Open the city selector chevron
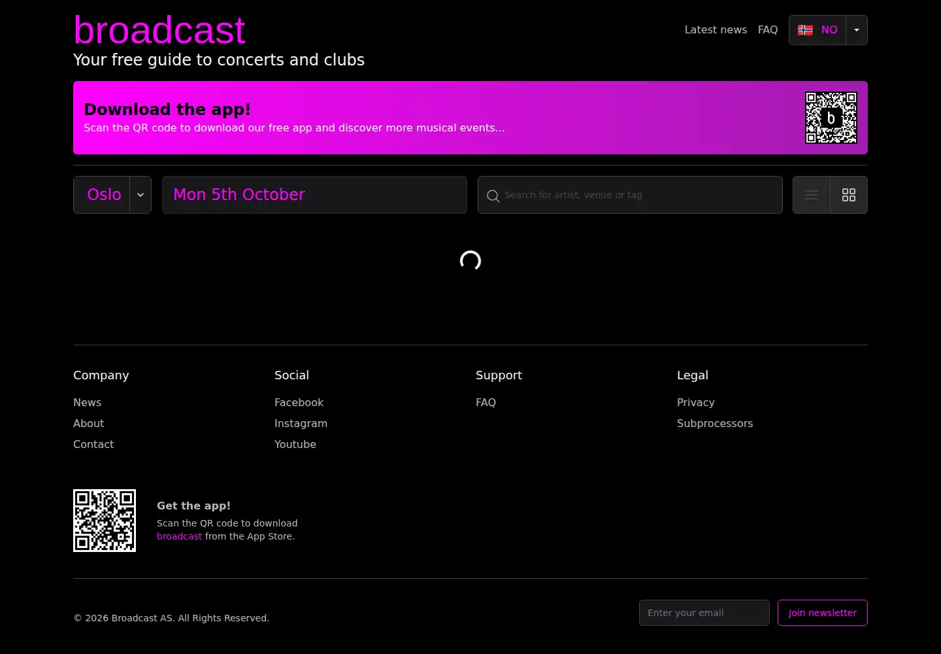The height and width of the screenshot is (654, 941). [140, 195]
